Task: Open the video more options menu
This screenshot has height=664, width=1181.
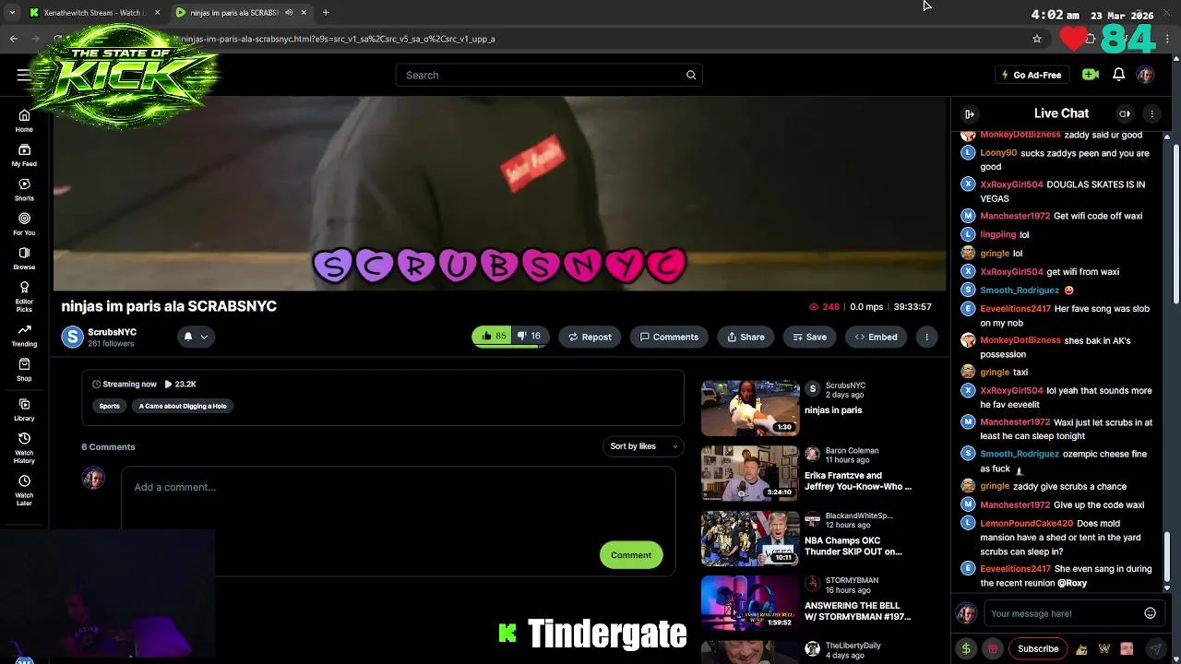Action: point(927,337)
